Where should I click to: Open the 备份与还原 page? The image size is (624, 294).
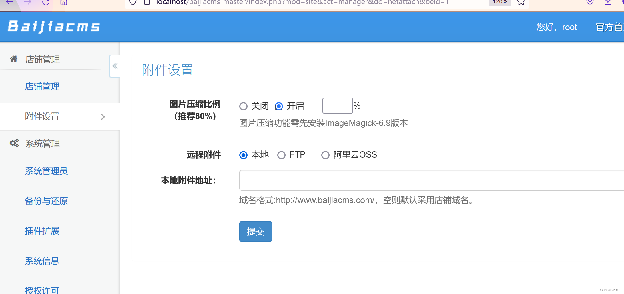(x=46, y=201)
